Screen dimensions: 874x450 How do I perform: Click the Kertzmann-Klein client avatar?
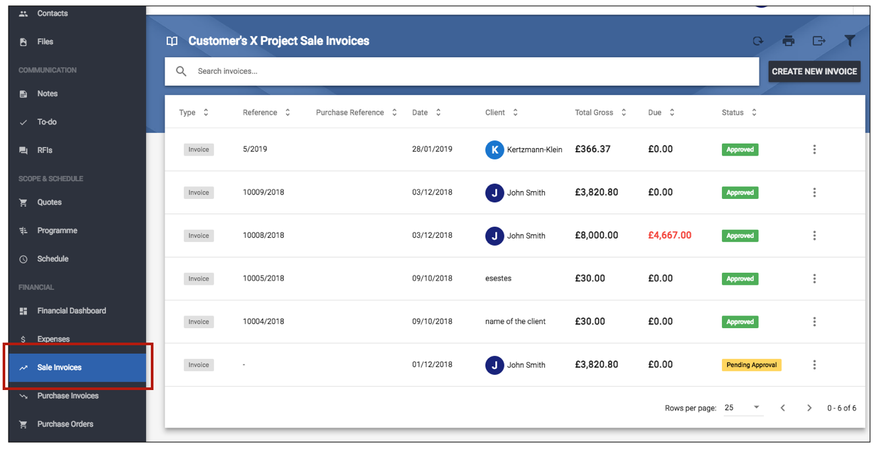[495, 150]
